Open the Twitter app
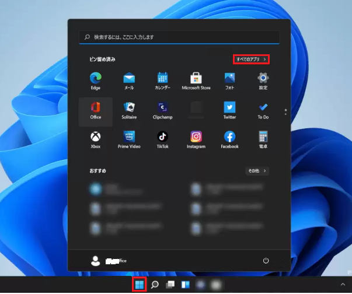 pos(229,111)
